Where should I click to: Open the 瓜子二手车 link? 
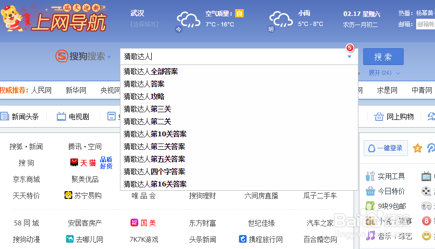click(x=320, y=196)
